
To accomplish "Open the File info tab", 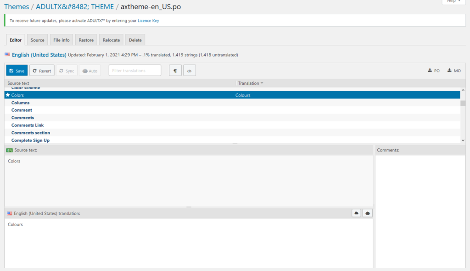I will (62, 40).
